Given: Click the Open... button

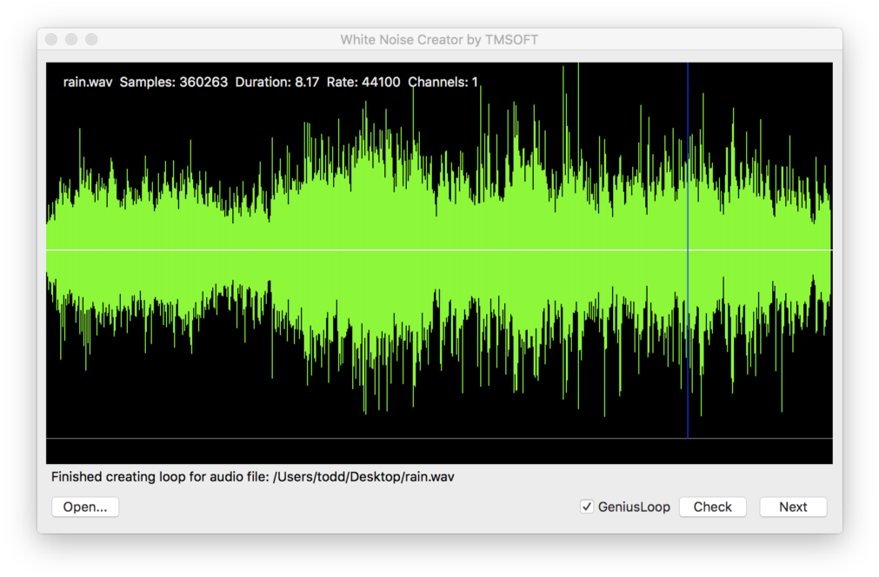Looking at the screenshot, I should 85,507.
